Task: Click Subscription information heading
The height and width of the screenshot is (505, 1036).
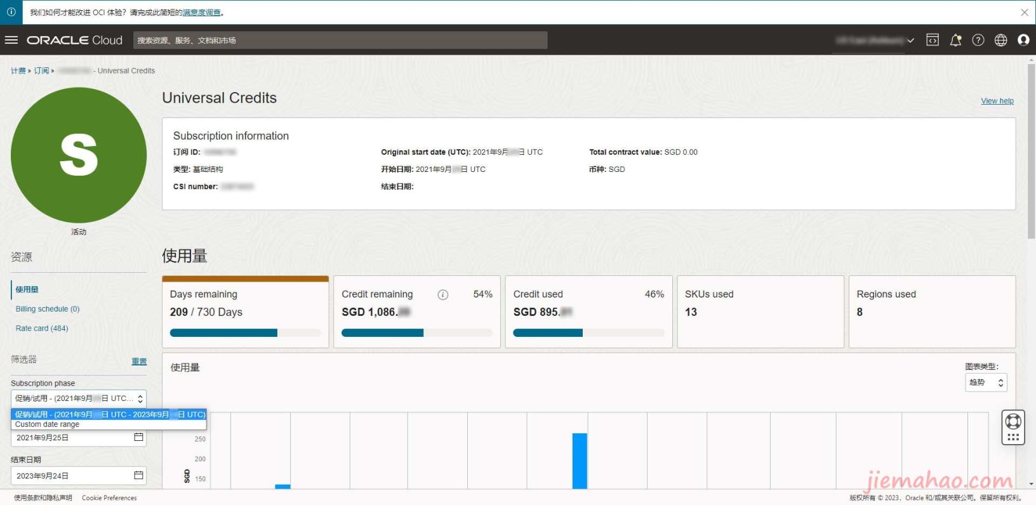Action: click(x=231, y=136)
